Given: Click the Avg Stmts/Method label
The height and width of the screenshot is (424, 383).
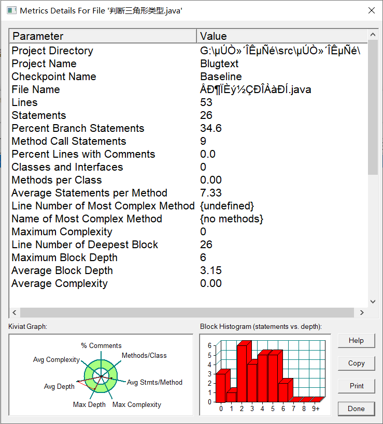Looking at the screenshot, I should tap(154, 382).
